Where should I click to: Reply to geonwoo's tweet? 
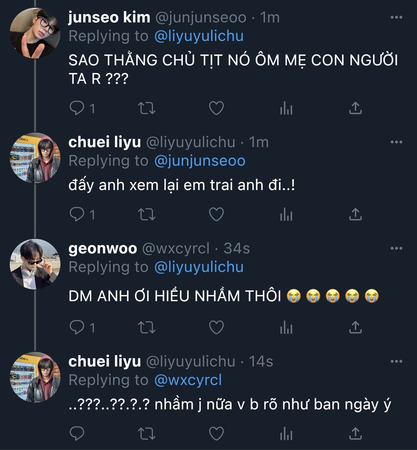[77, 327]
